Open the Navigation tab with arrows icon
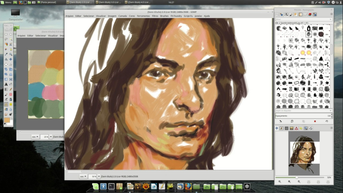 coord(277,128)
